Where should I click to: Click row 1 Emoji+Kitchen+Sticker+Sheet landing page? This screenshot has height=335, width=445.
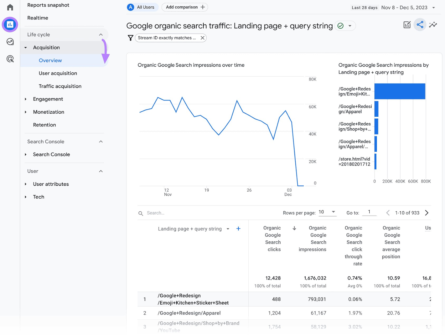pos(193,299)
